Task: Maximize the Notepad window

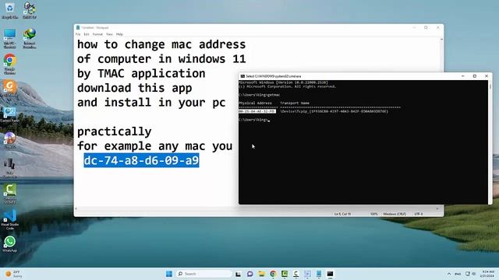Action: point(426,28)
